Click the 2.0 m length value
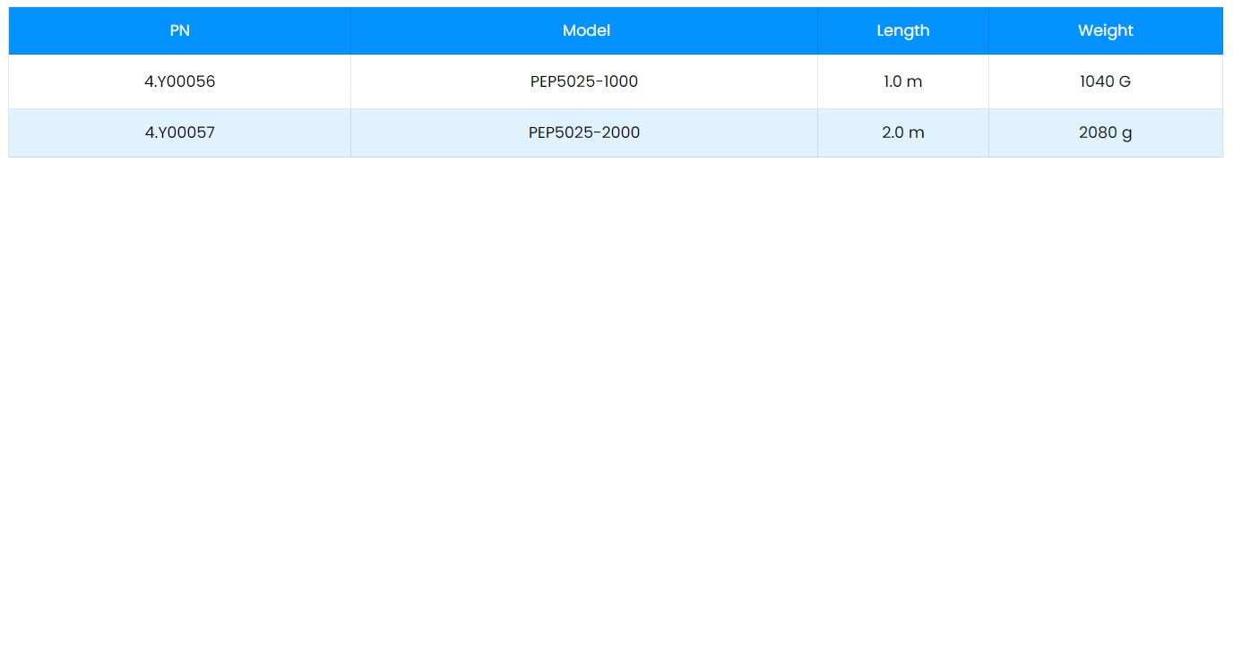Screen dimensions: 1233x657 902,132
